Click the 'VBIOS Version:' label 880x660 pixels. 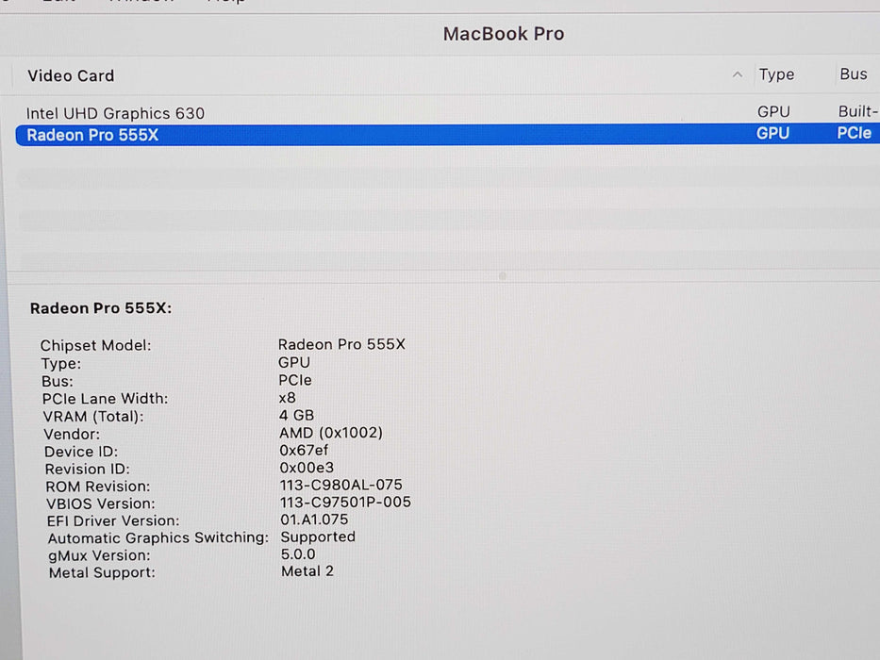(101, 503)
